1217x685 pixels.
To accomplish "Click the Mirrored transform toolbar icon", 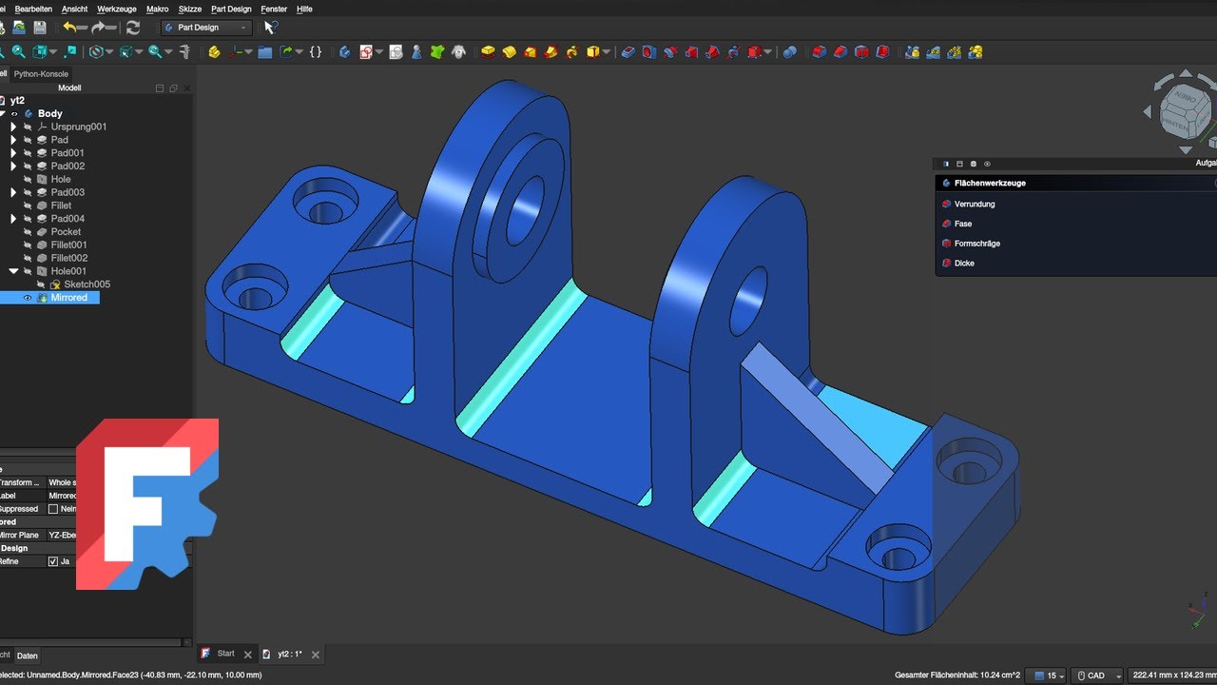I will coord(912,52).
